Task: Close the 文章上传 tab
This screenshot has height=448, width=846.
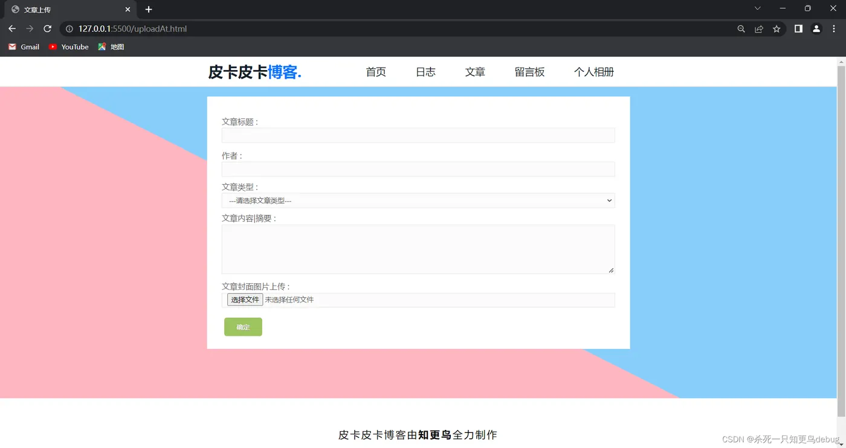Action: [128, 10]
